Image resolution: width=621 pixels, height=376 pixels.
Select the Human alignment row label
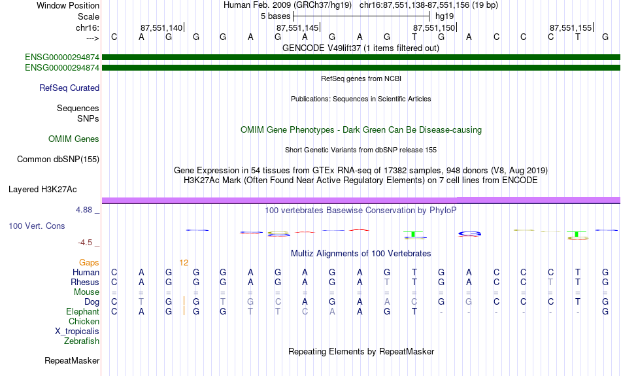point(86,272)
